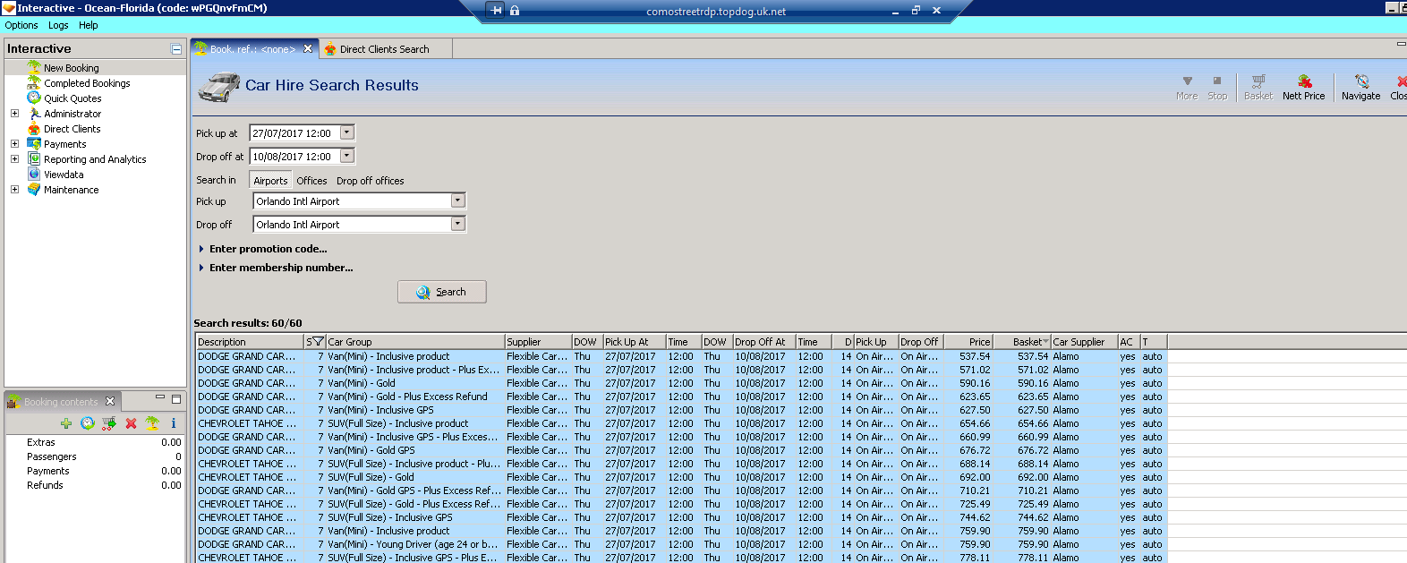Image resolution: width=1407 pixels, height=563 pixels.
Task: Expand the Payments tree node
Action: [14, 143]
